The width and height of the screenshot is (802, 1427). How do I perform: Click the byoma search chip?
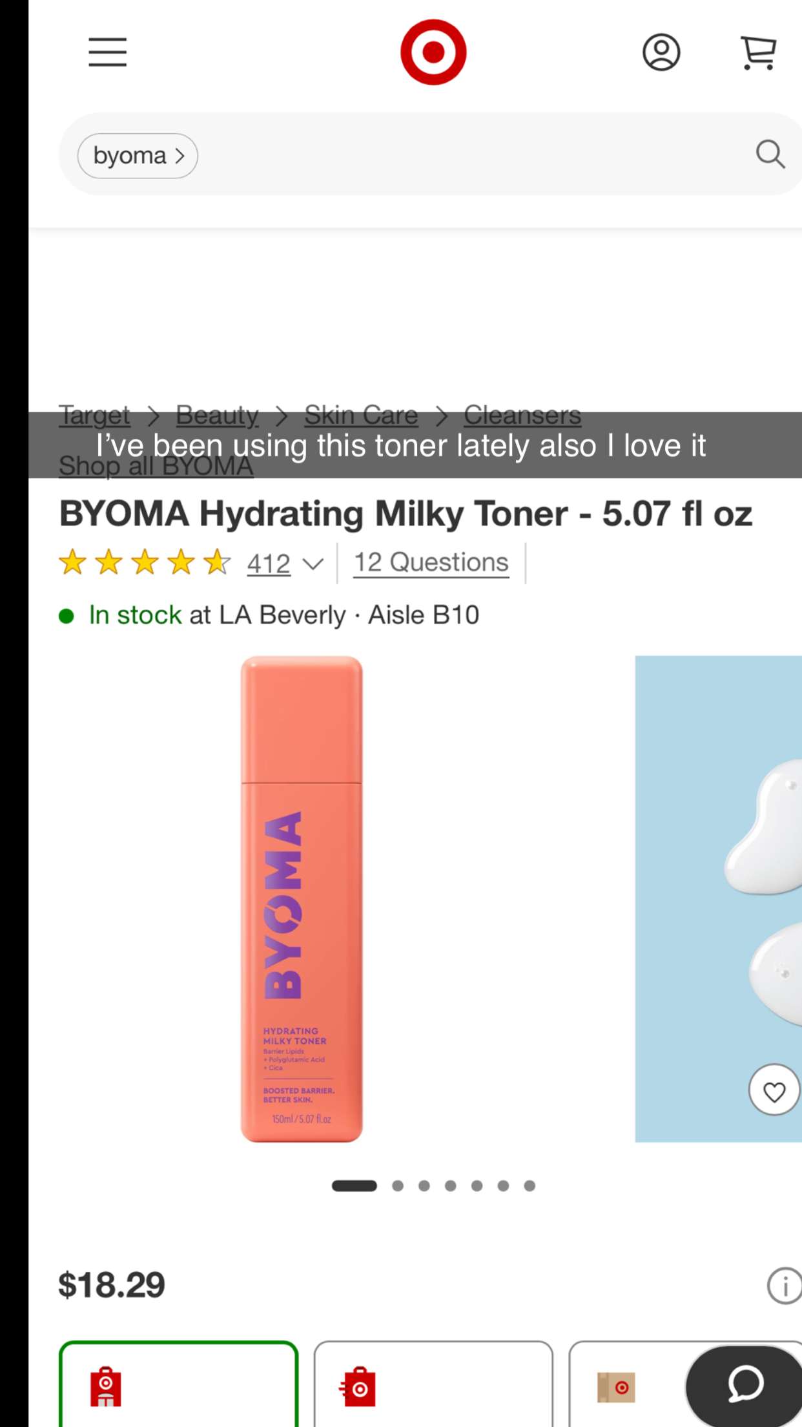click(138, 156)
